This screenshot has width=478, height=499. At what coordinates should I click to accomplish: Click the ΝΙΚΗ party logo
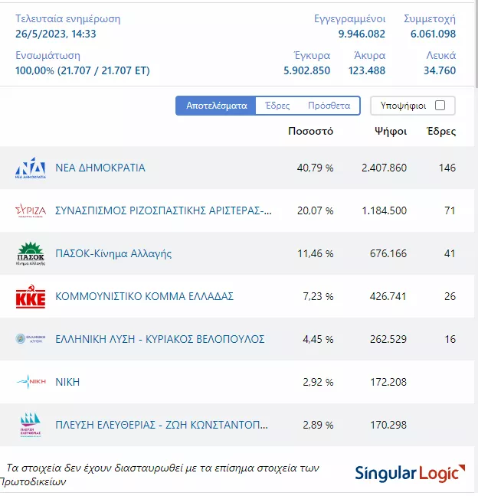coord(31,382)
